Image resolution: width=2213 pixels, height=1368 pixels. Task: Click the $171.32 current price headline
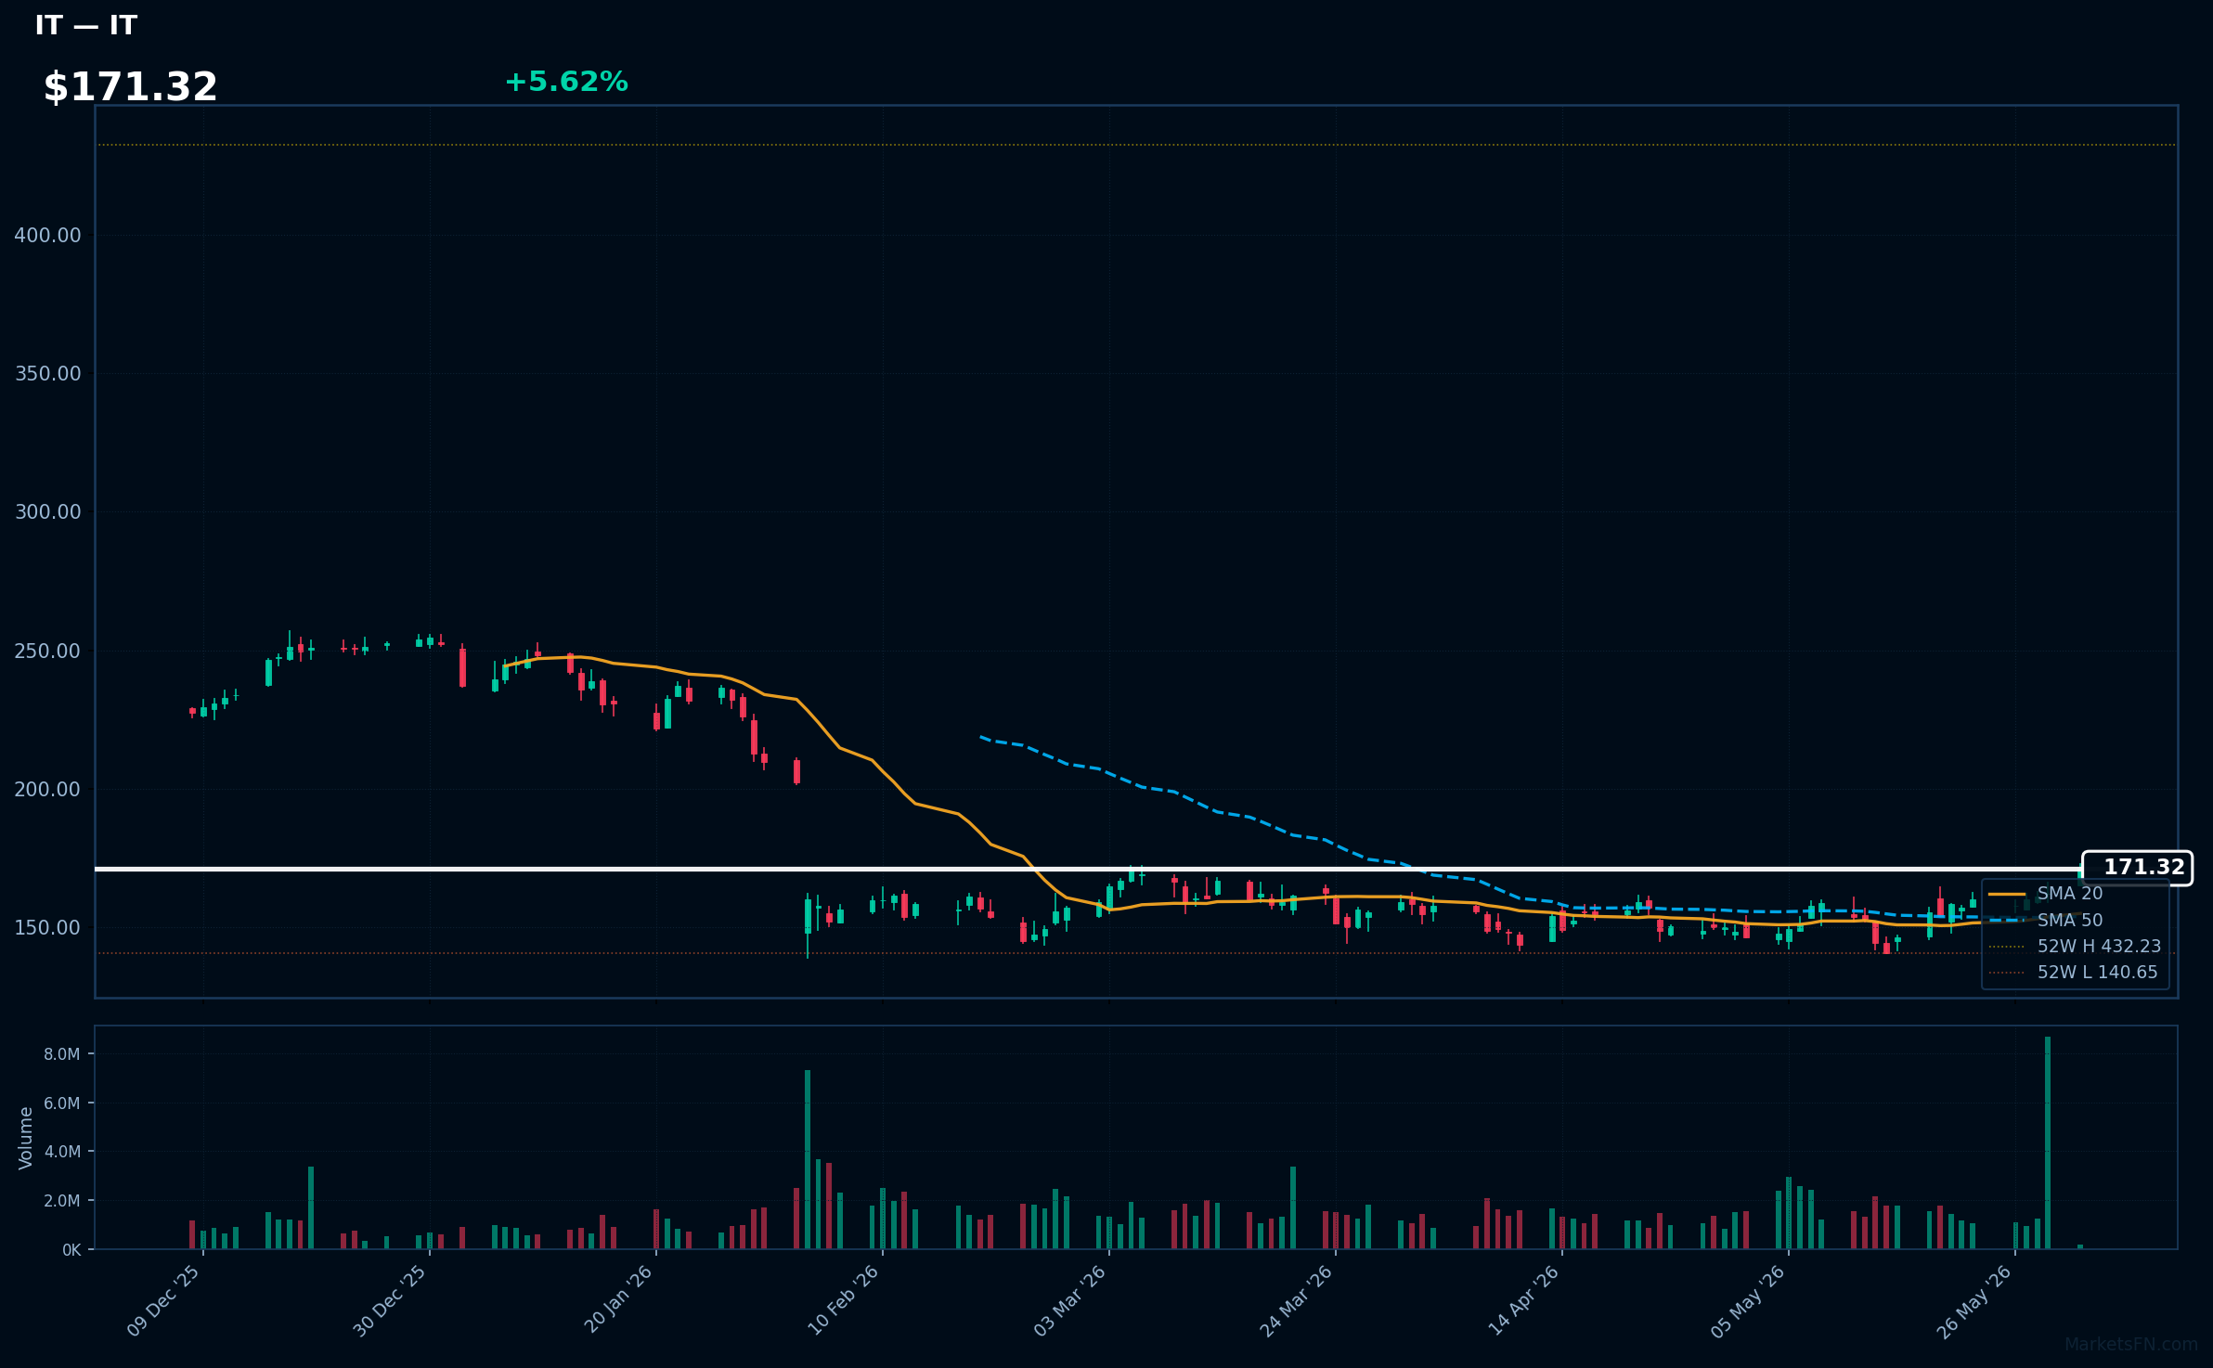pos(130,87)
